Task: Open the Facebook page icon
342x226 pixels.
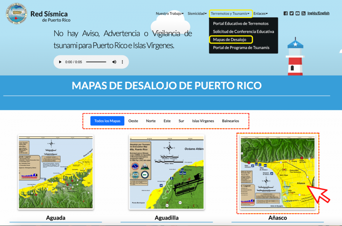Action: pyautogui.click(x=285, y=13)
